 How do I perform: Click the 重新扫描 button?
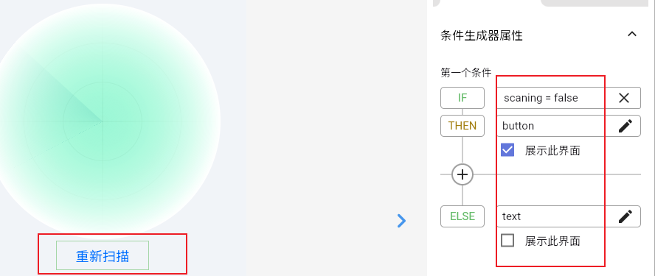(x=103, y=255)
